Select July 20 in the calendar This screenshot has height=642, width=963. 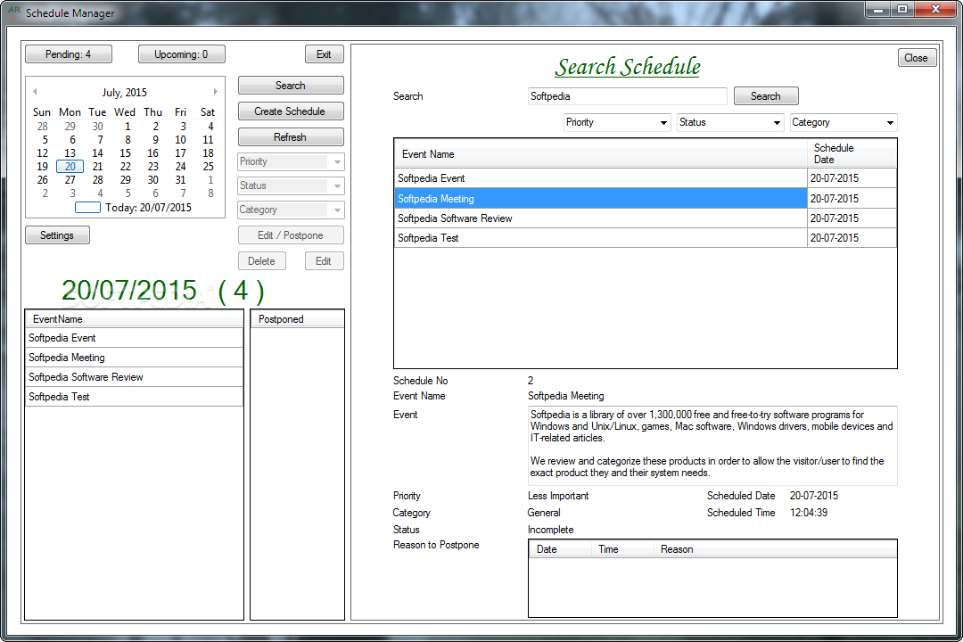click(x=70, y=167)
